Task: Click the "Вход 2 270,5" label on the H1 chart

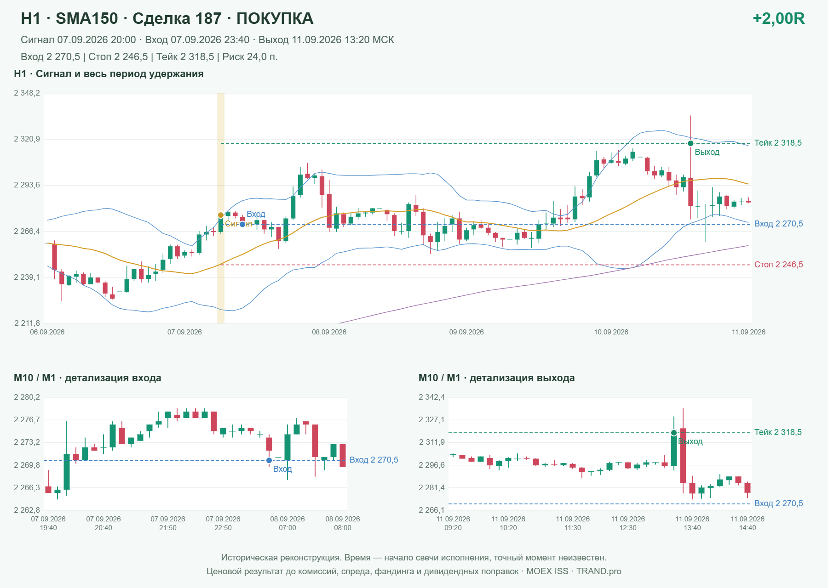Action: tap(779, 224)
